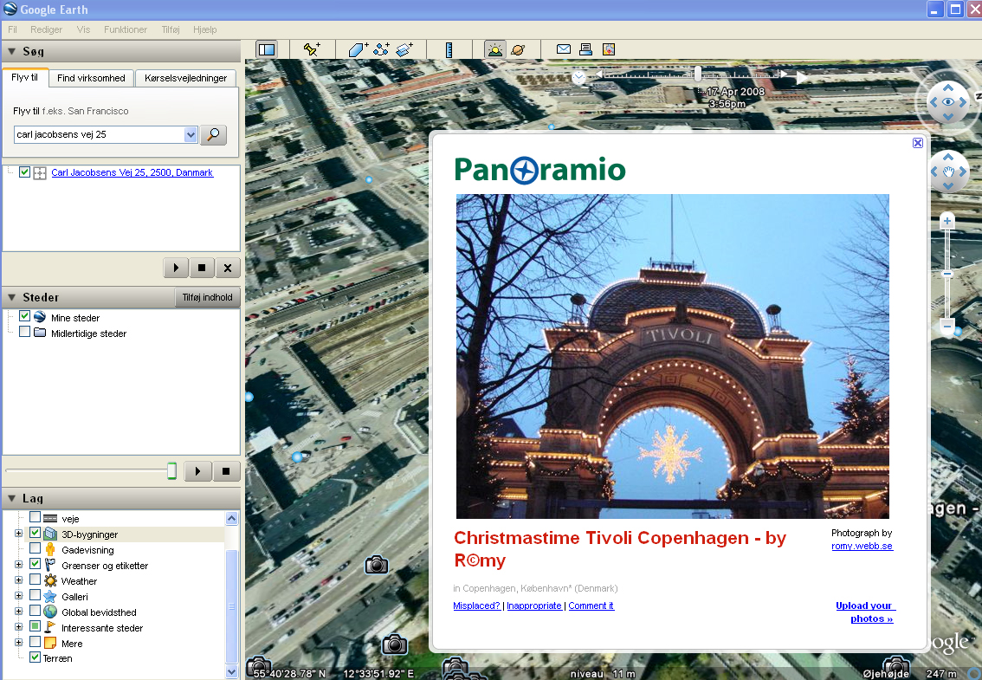Hide sidebar using the panel toggle icon
The width and height of the screenshot is (982, 680).
pos(267,49)
